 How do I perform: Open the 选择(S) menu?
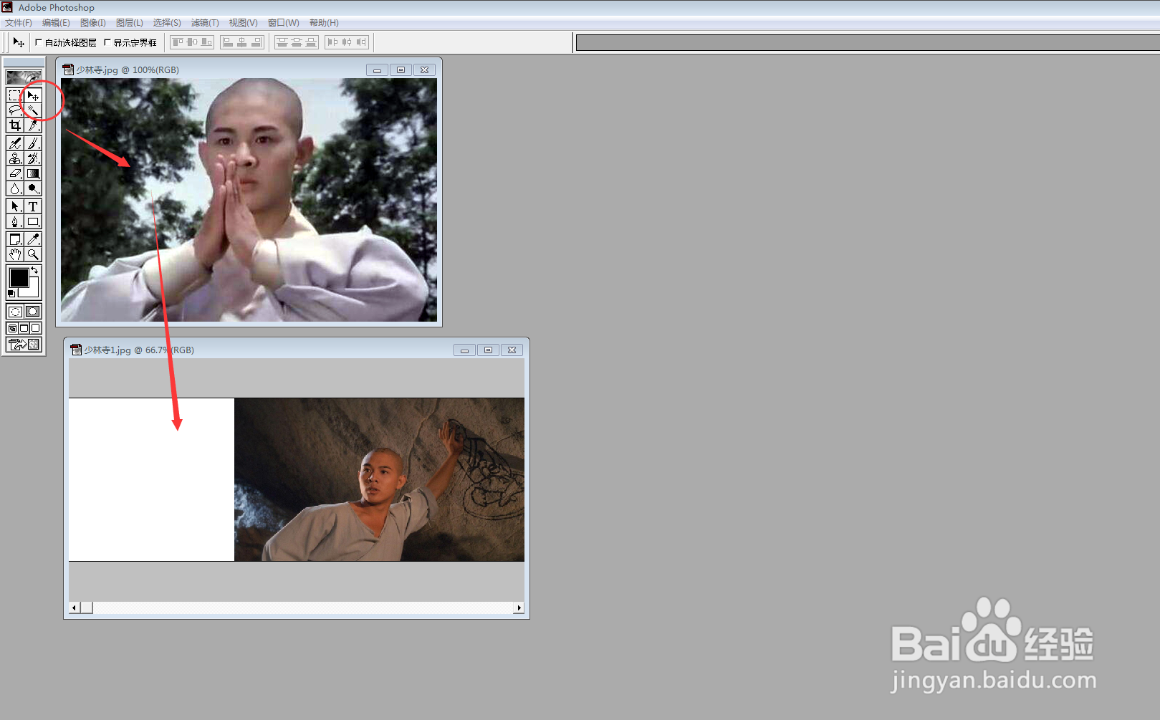point(167,23)
